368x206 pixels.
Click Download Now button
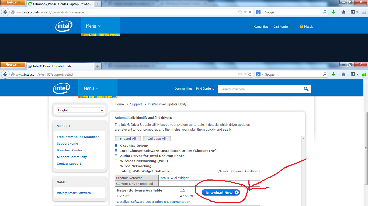pos(221,193)
